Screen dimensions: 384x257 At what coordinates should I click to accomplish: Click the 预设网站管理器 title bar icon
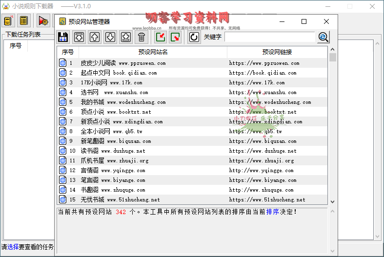[x=62, y=21]
